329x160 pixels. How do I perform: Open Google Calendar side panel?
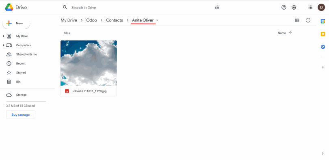click(323, 21)
